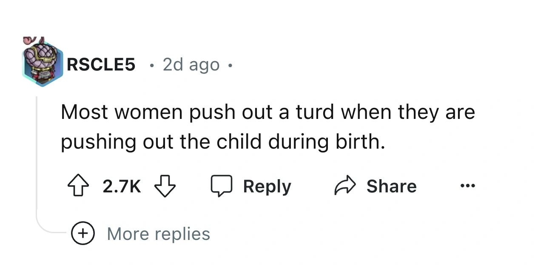535x265 pixels.
Task: Click the Reply button label
Action: click(267, 185)
